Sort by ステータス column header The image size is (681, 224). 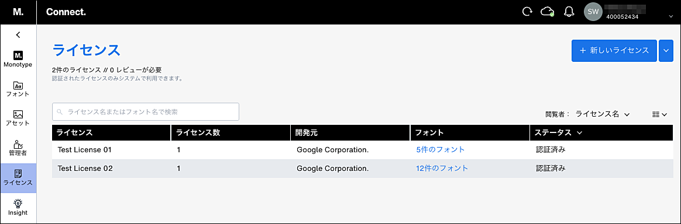pos(558,132)
